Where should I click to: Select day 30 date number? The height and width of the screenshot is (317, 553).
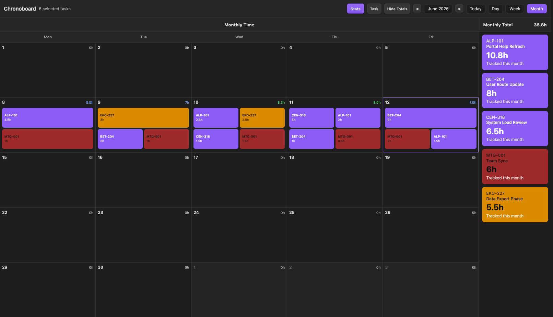click(101, 267)
